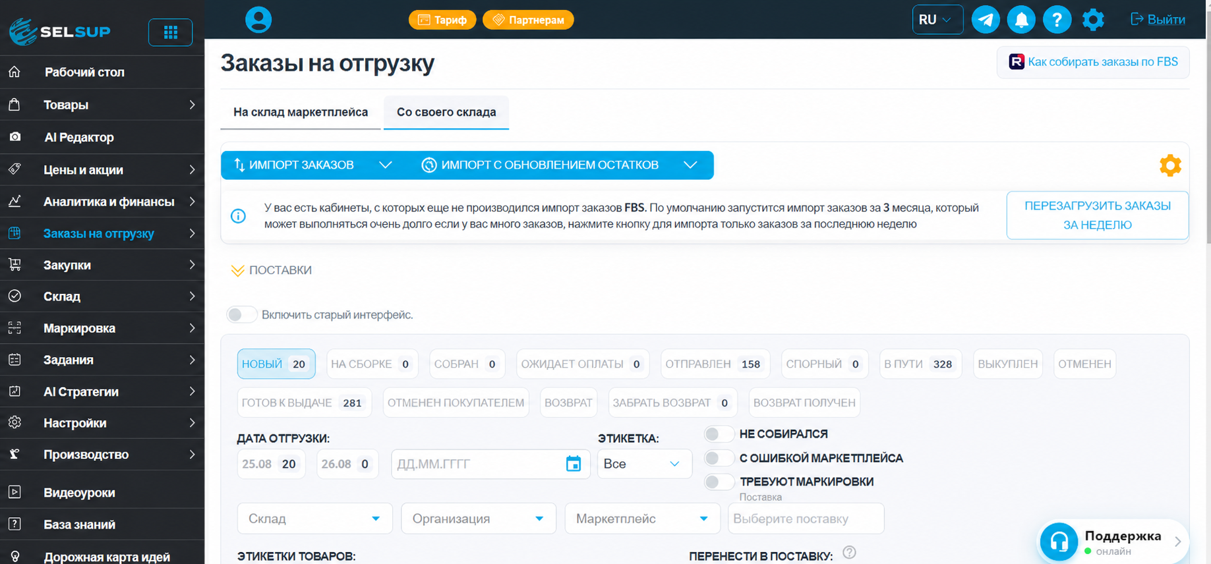1211x564 pixels.
Task: Click the scan icon for Маркировка
Action: (15, 328)
